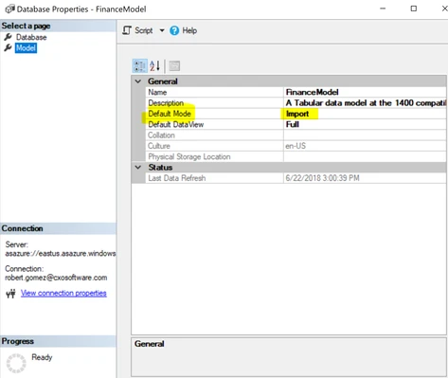Click the Full value for Default DataView
This screenshot has height=378, width=448.
(293, 124)
